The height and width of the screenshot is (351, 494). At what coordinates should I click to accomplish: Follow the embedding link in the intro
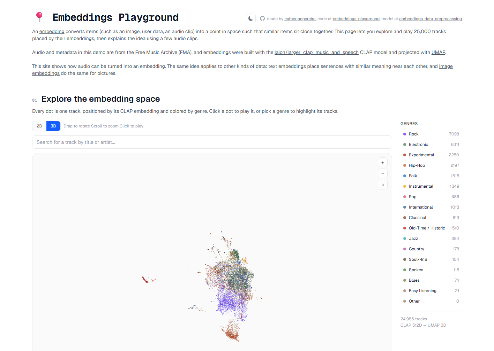(x=52, y=31)
